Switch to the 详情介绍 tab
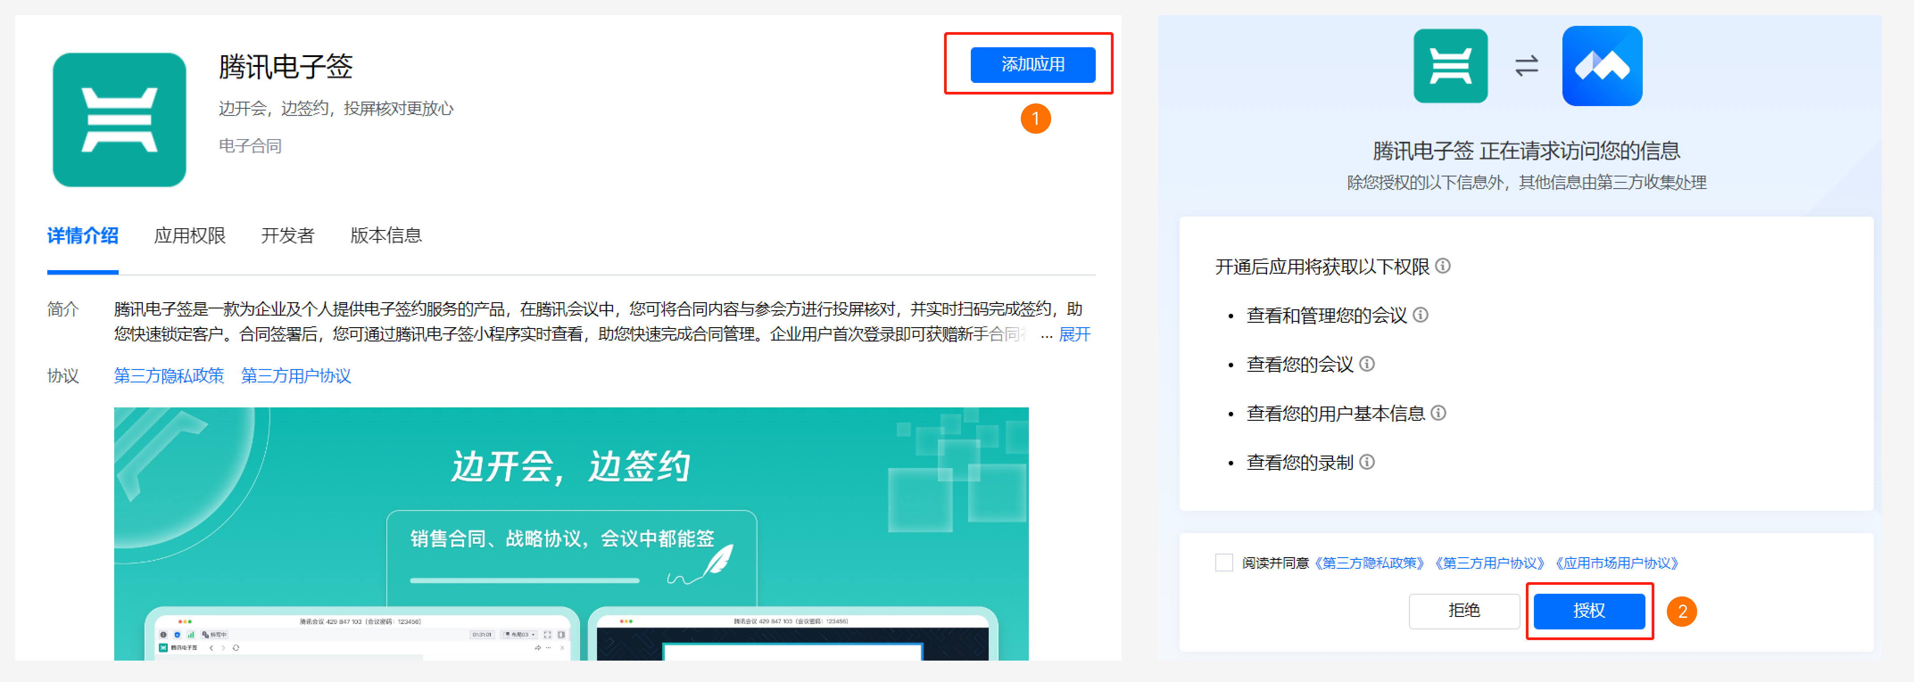This screenshot has width=1914, height=682. click(x=83, y=235)
